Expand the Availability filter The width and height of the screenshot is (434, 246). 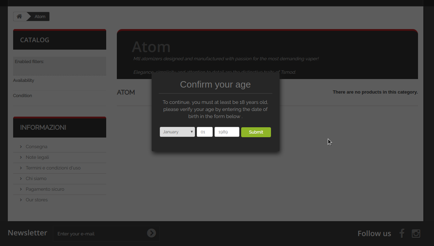[x=24, y=80]
